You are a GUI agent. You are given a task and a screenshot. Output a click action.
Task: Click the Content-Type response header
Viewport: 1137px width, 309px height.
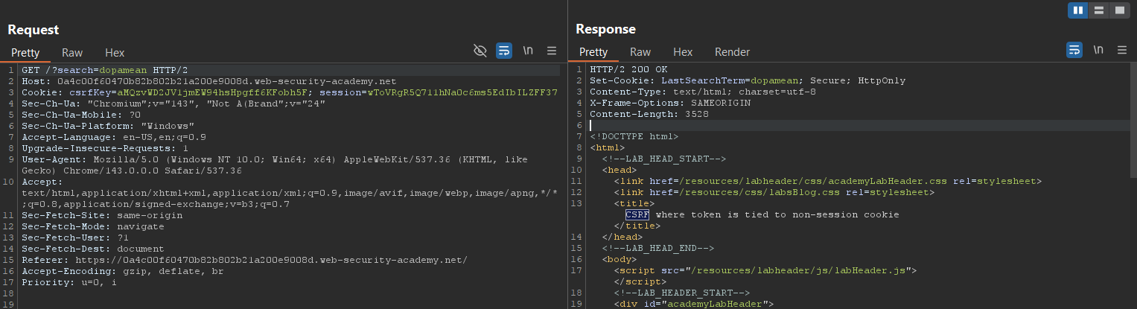tap(703, 92)
